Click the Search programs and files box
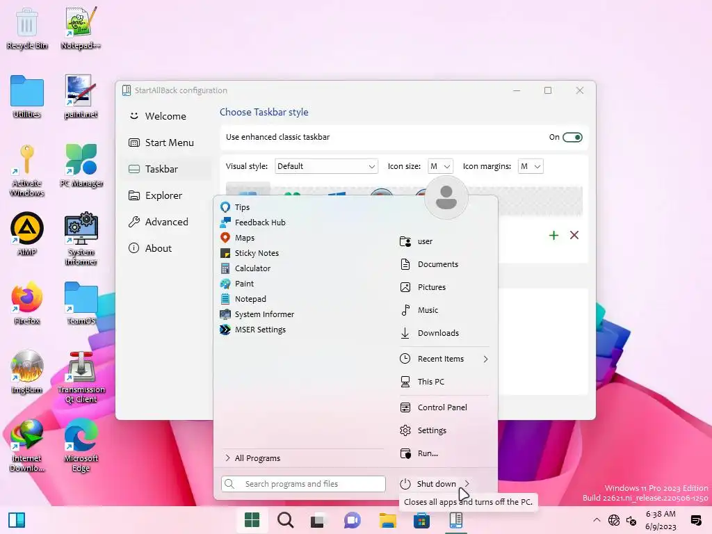 pyautogui.click(x=303, y=484)
